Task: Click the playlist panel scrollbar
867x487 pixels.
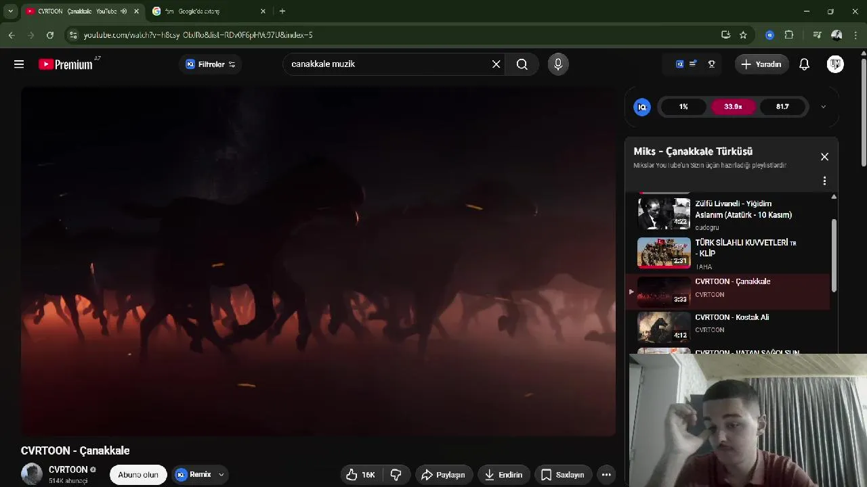Action: click(834, 256)
